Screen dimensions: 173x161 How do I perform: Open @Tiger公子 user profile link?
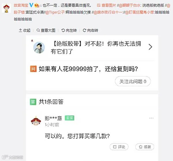pos(55,12)
